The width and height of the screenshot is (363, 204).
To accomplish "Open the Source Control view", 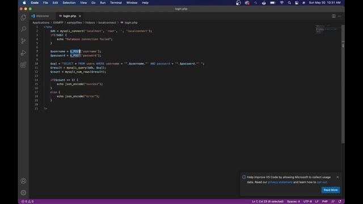I will (23, 41).
